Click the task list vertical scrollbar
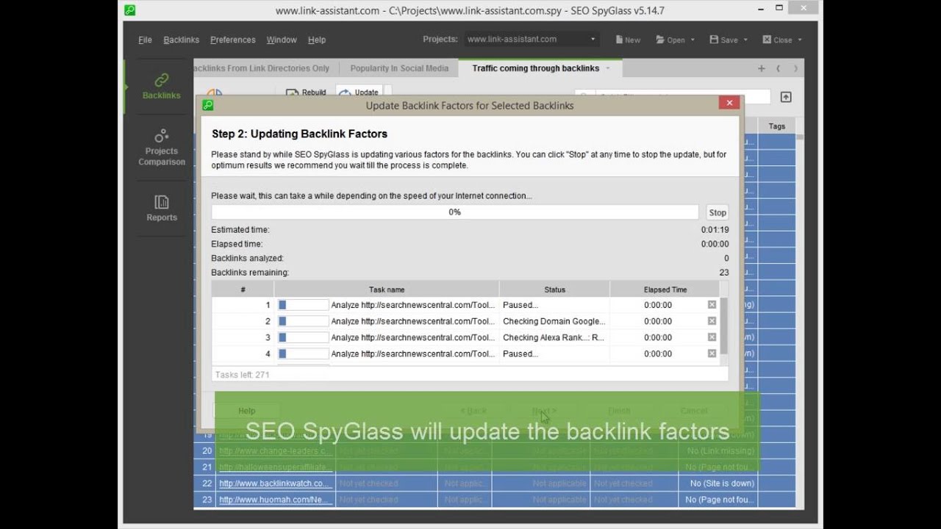Image resolution: width=941 pixels, height=529 pixels. coord(724,326)
